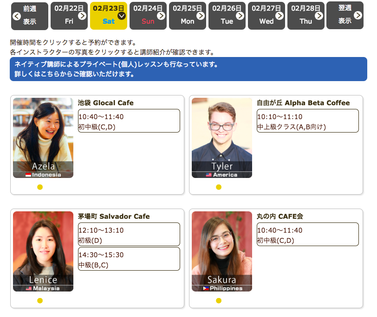Image resolution: width=377 pixels, height=317 pixels.
Task: Select the yellow dot under Sakura's photo
Action: click(x=219, y=301)
